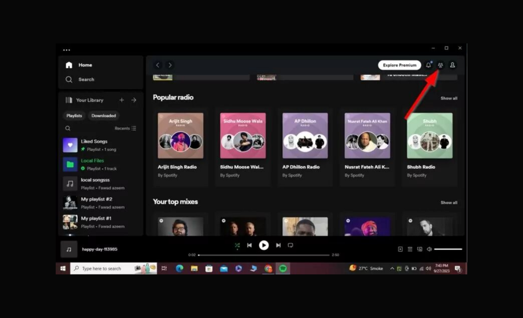Open the Arijit Singh Radio card
Image resolution: width=523 pixels, height=318 pixels.
(180, 147)
